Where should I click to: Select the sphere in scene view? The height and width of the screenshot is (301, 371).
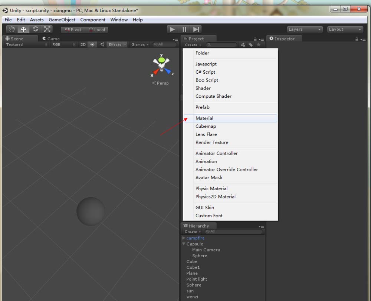(91, 211)
